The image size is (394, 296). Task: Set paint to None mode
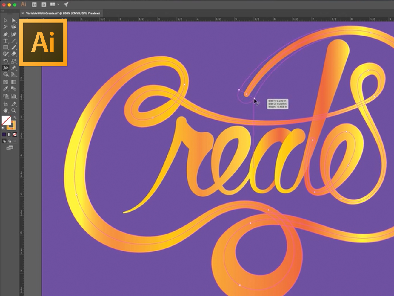(x=15, y=135)
